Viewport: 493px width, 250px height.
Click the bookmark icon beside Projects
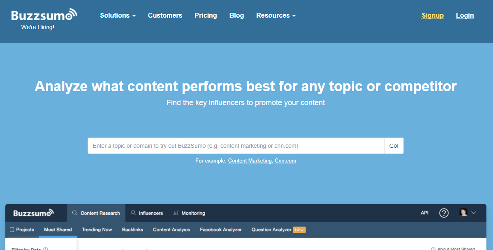pos(12,229)
